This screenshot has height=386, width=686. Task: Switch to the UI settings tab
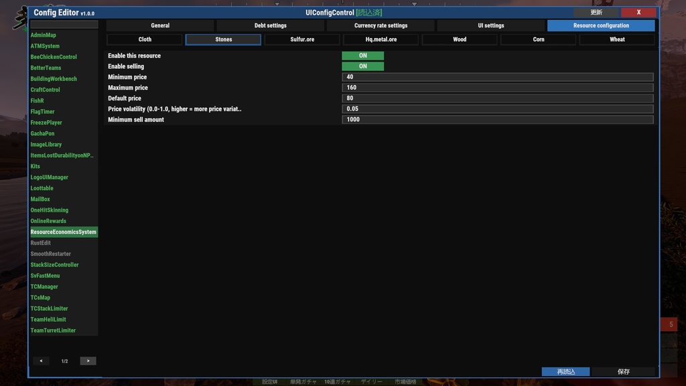tap(491, 25)
